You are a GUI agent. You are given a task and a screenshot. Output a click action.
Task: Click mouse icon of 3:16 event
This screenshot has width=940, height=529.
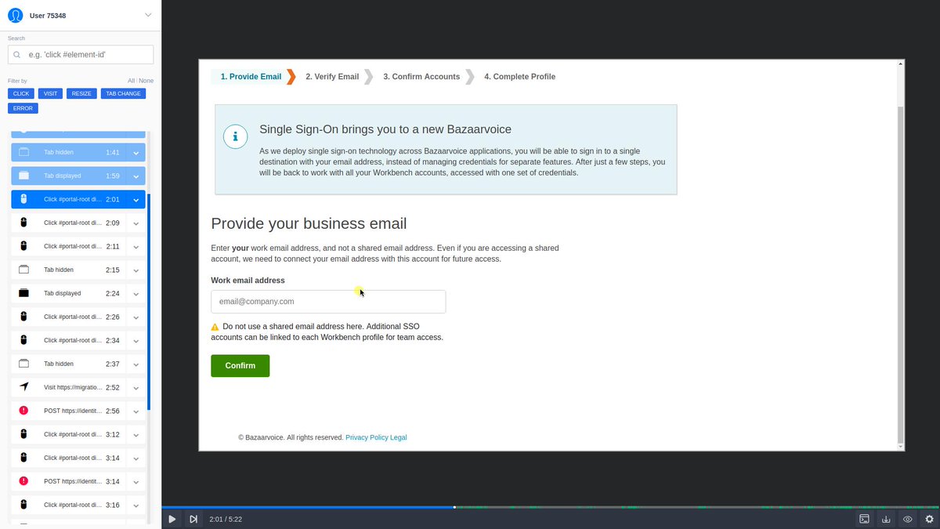point(23,505)
